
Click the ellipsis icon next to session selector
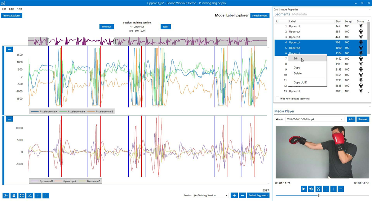(x=242, y=195)
